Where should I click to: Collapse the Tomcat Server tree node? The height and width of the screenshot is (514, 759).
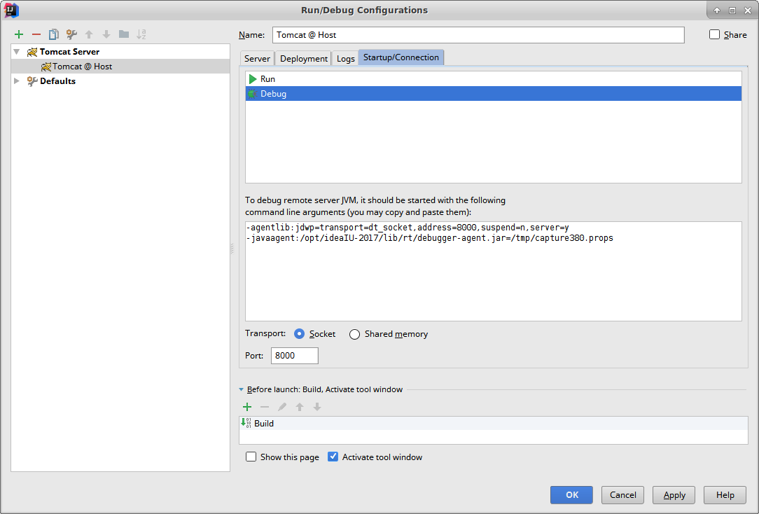[x=17, y=52]
